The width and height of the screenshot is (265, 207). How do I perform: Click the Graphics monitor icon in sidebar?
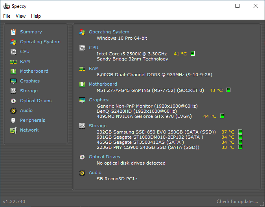point(13,81)
